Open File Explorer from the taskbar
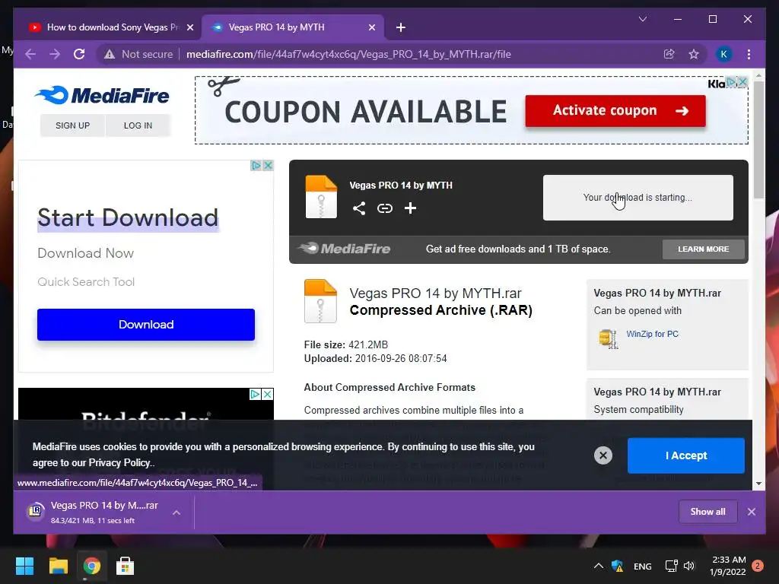The height and width of the screenshot is (584, 779). click(x=58, y=566)
